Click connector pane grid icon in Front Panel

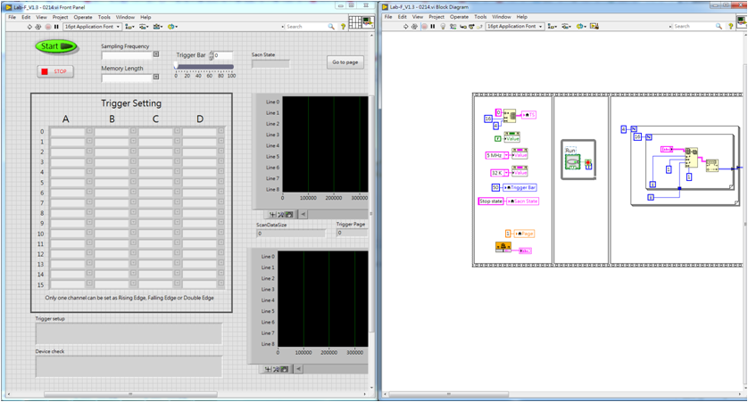point(355,22)
